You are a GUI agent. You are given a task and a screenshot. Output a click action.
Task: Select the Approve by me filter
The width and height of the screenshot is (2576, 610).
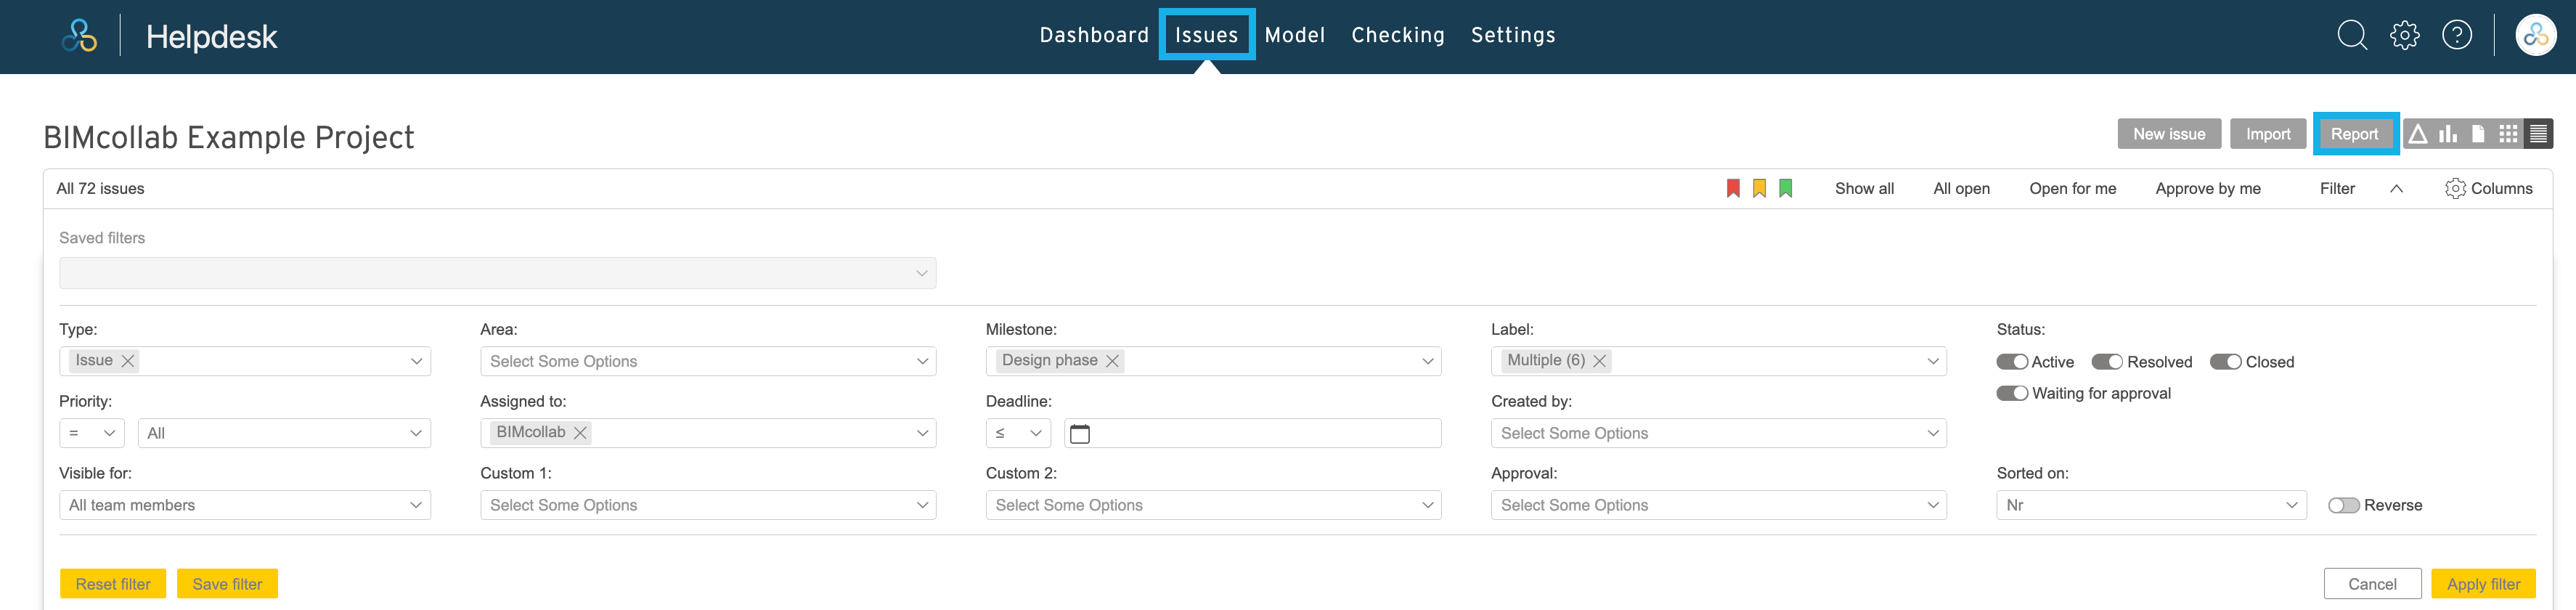2208,188
